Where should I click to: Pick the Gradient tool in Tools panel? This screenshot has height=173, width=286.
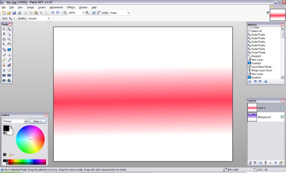tap(9, 49)
